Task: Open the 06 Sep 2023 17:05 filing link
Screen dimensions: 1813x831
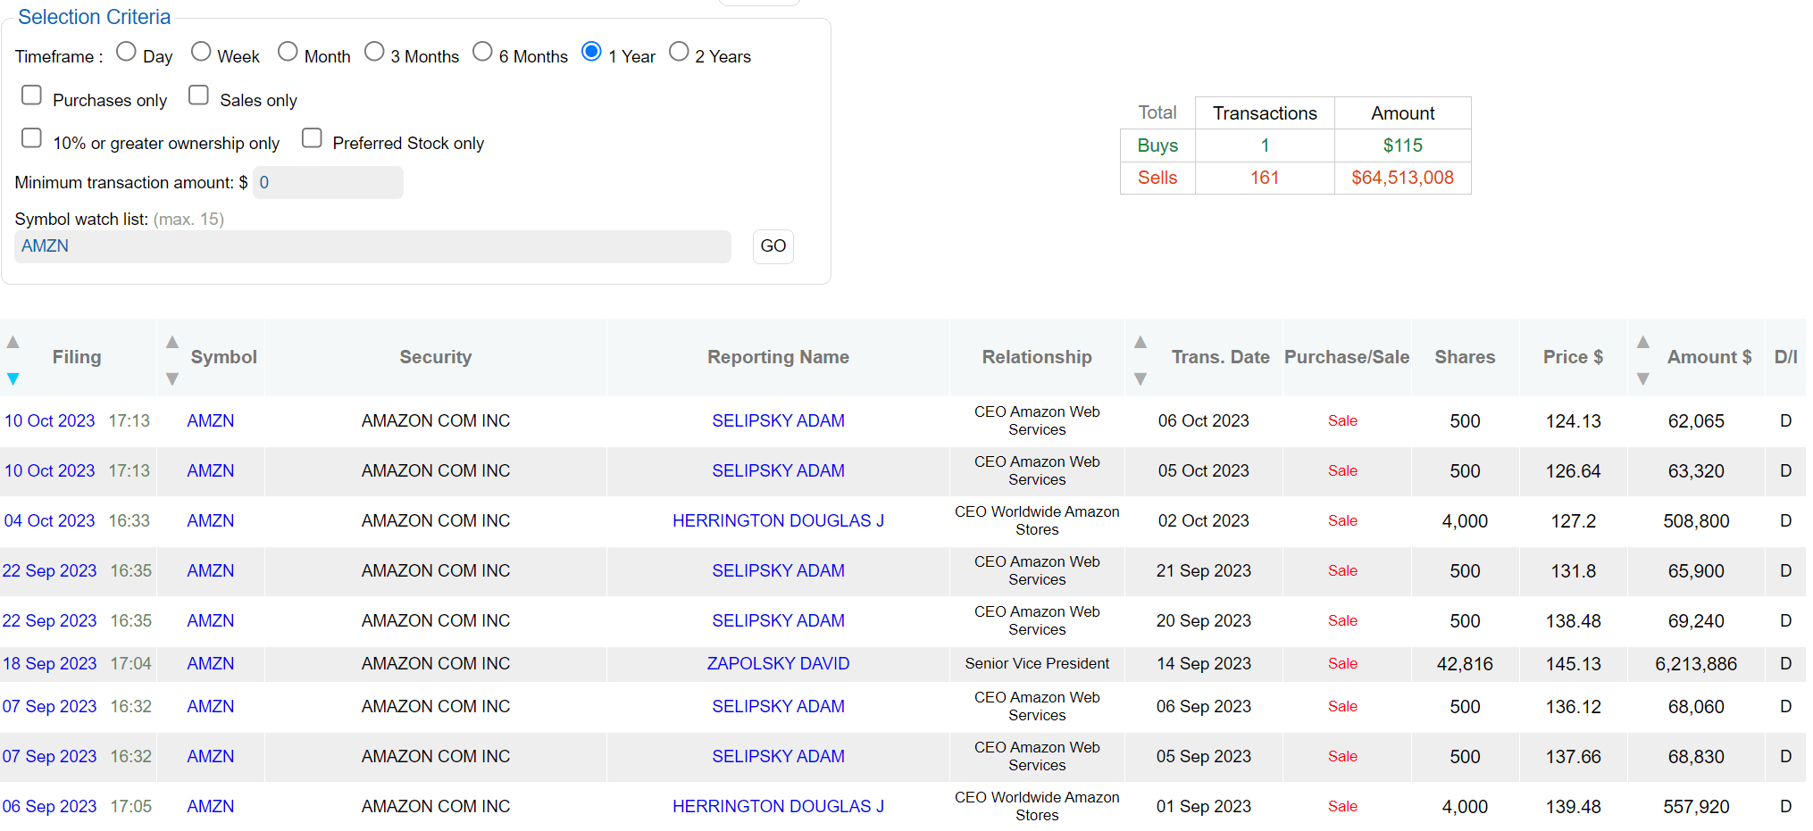Action: 49,807
